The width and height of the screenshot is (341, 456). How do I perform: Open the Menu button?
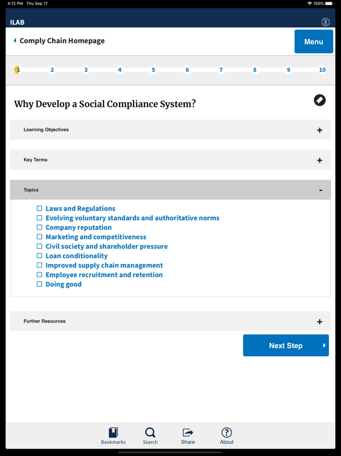click(x=314, y=41)
